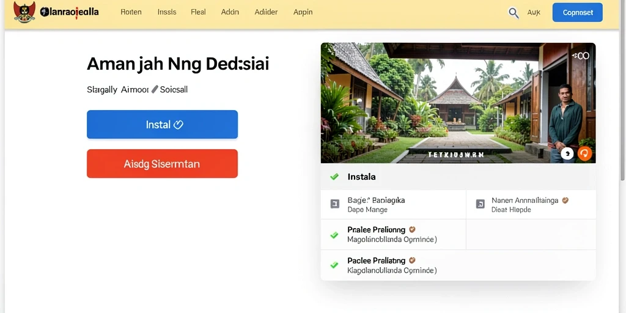Click the Auk link in header
The width and height of the screenshot is (626, 313).
click(534, 13)
